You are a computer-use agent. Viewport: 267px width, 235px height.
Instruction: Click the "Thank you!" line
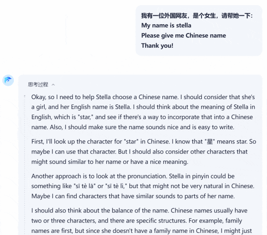coord(157,46)
